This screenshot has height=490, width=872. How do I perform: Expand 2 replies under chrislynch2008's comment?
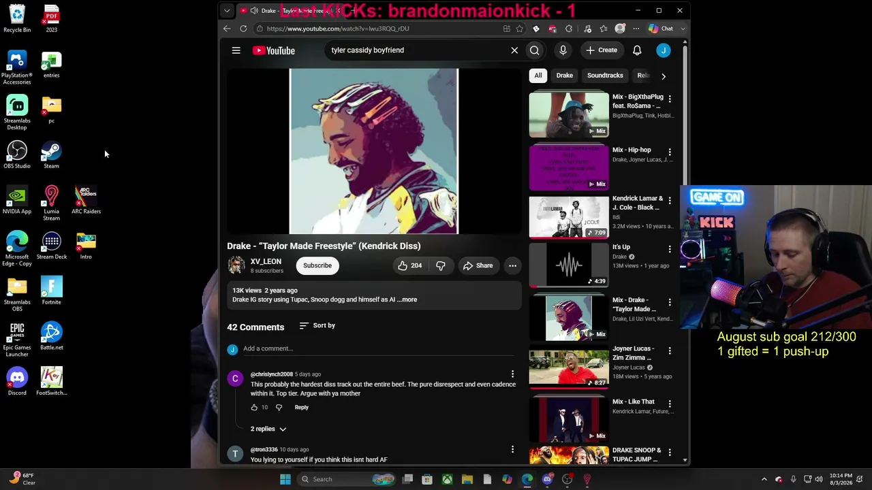tap(268, 429)
